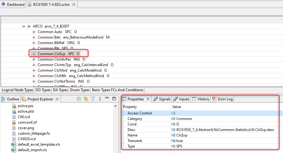This screenshot has height=153, width=283.
Task: Switch to the Outline view
Action: (10, 99)
